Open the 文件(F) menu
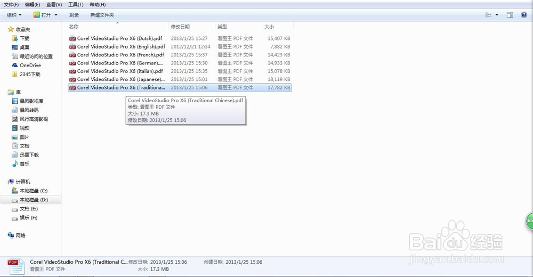 (x=11, y=4)
